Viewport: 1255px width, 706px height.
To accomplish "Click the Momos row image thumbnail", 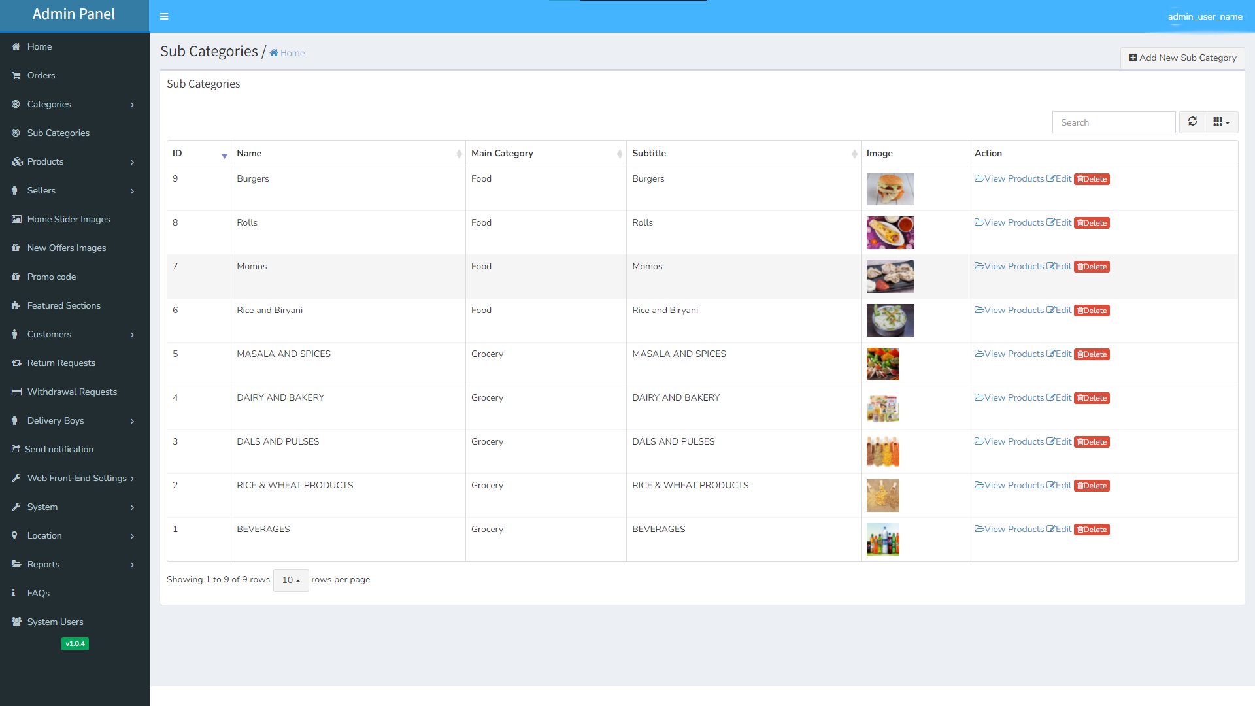I will [x=890, y=277].
